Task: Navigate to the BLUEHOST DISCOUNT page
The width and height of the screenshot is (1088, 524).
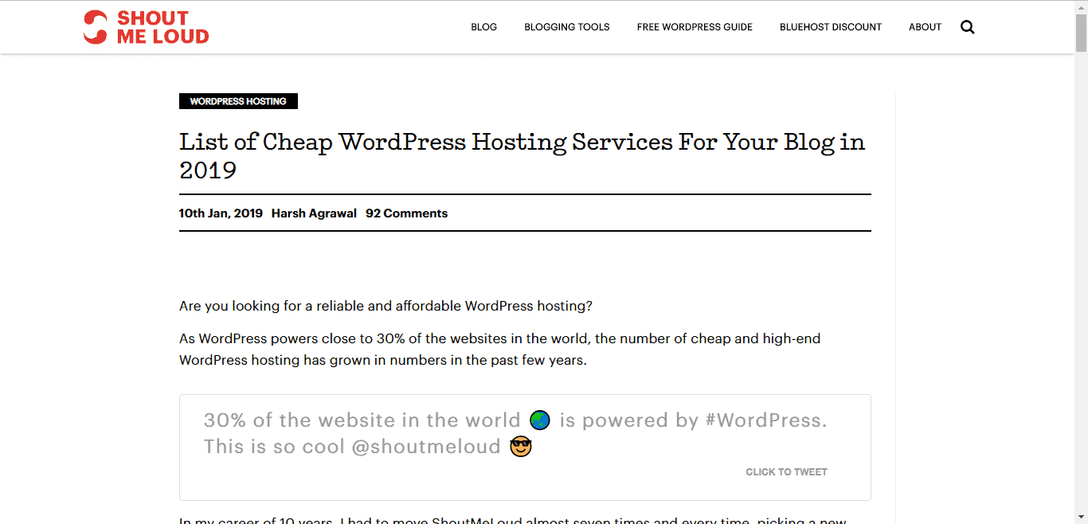Action: [831, 26]
